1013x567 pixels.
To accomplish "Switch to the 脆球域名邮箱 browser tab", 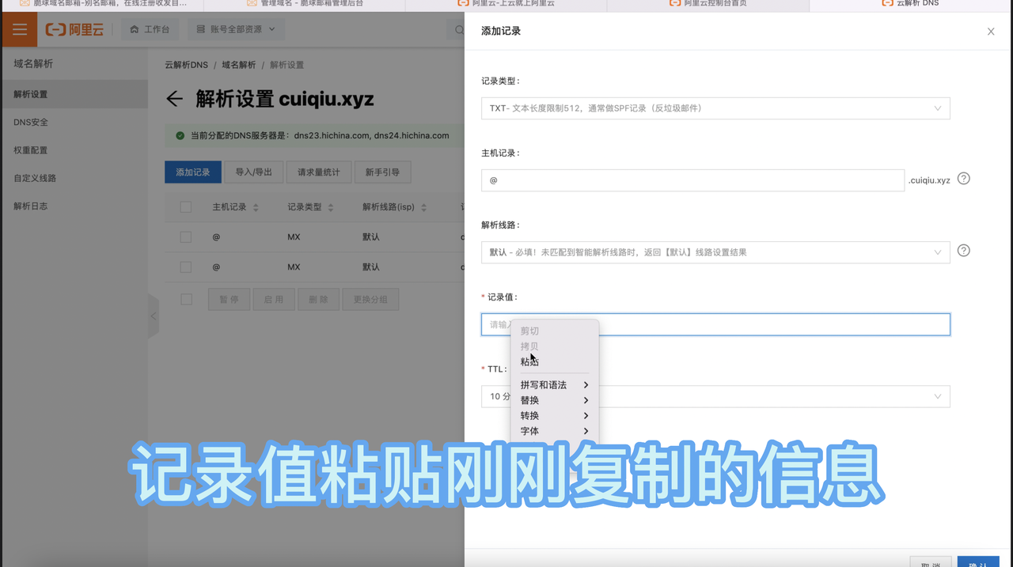I will (103, 4).
